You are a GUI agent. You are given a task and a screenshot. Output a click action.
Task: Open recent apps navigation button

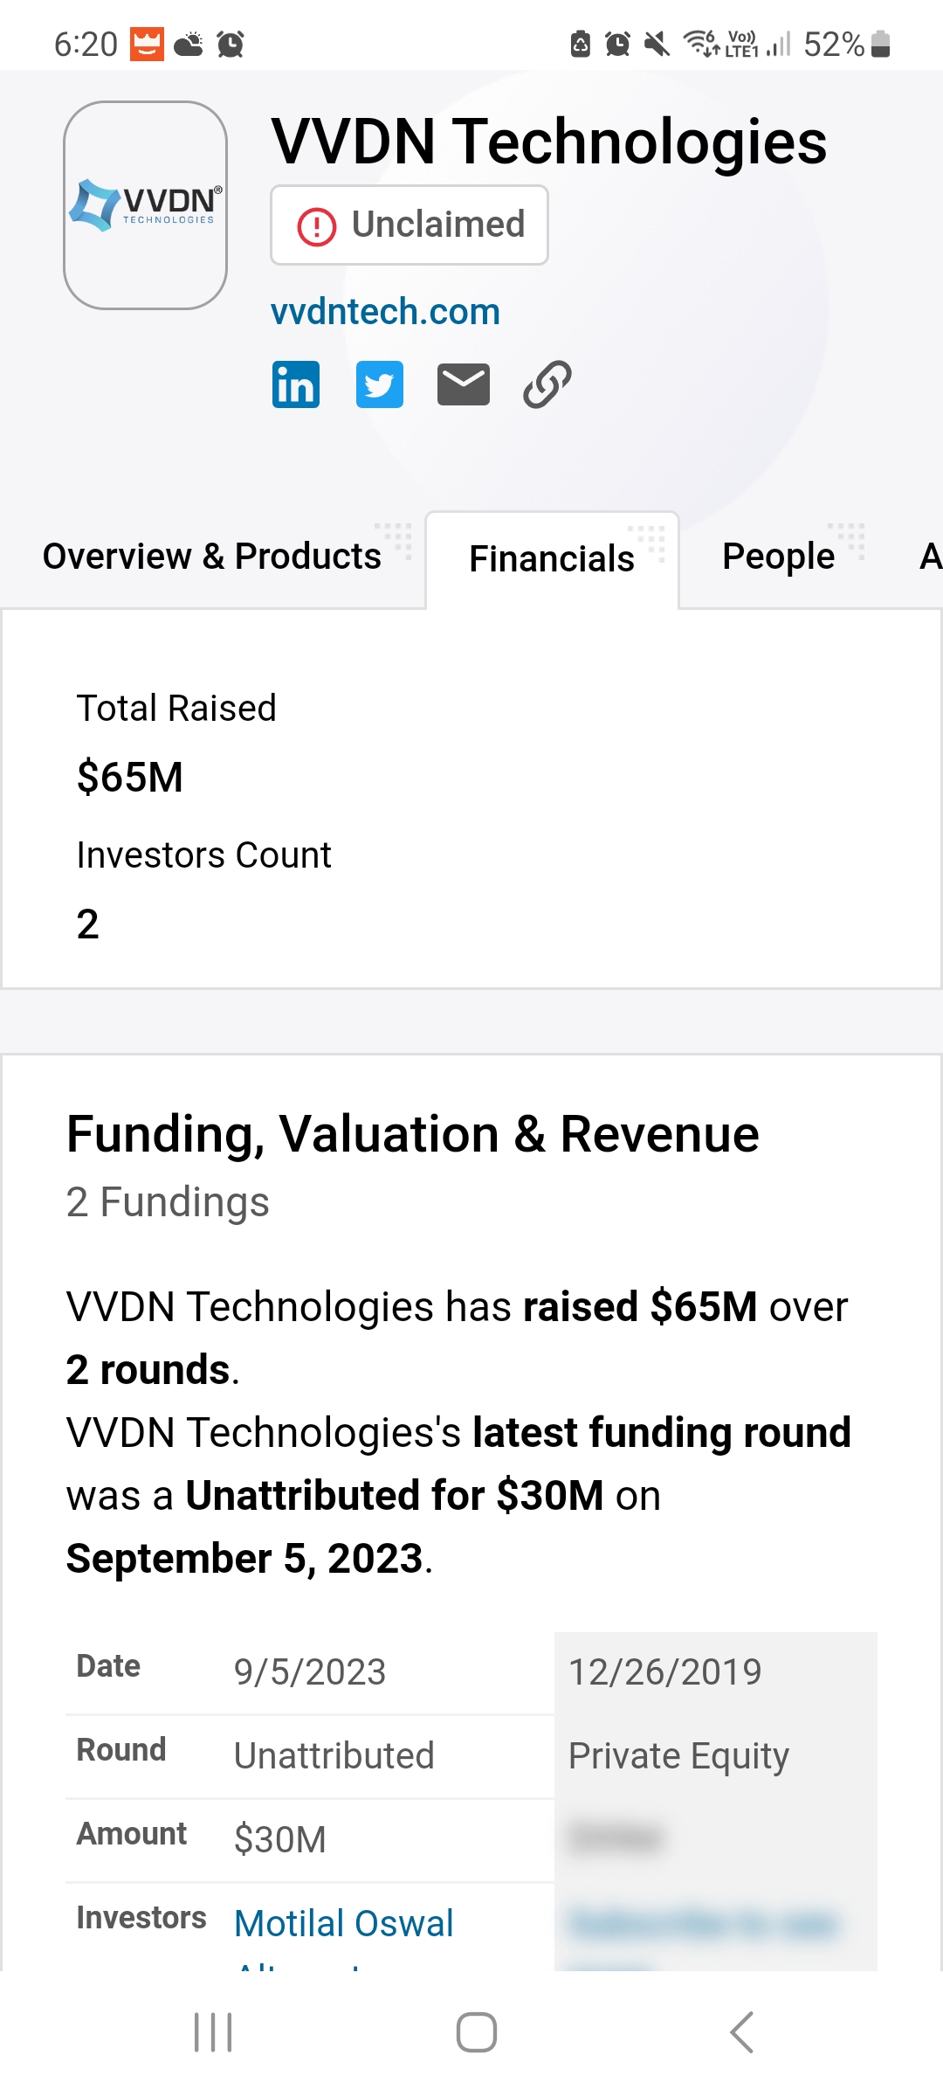click(213, 2031)
